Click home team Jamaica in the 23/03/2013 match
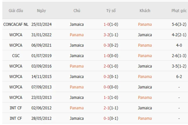The image size is (188, 125). click(x=77, y=97)
